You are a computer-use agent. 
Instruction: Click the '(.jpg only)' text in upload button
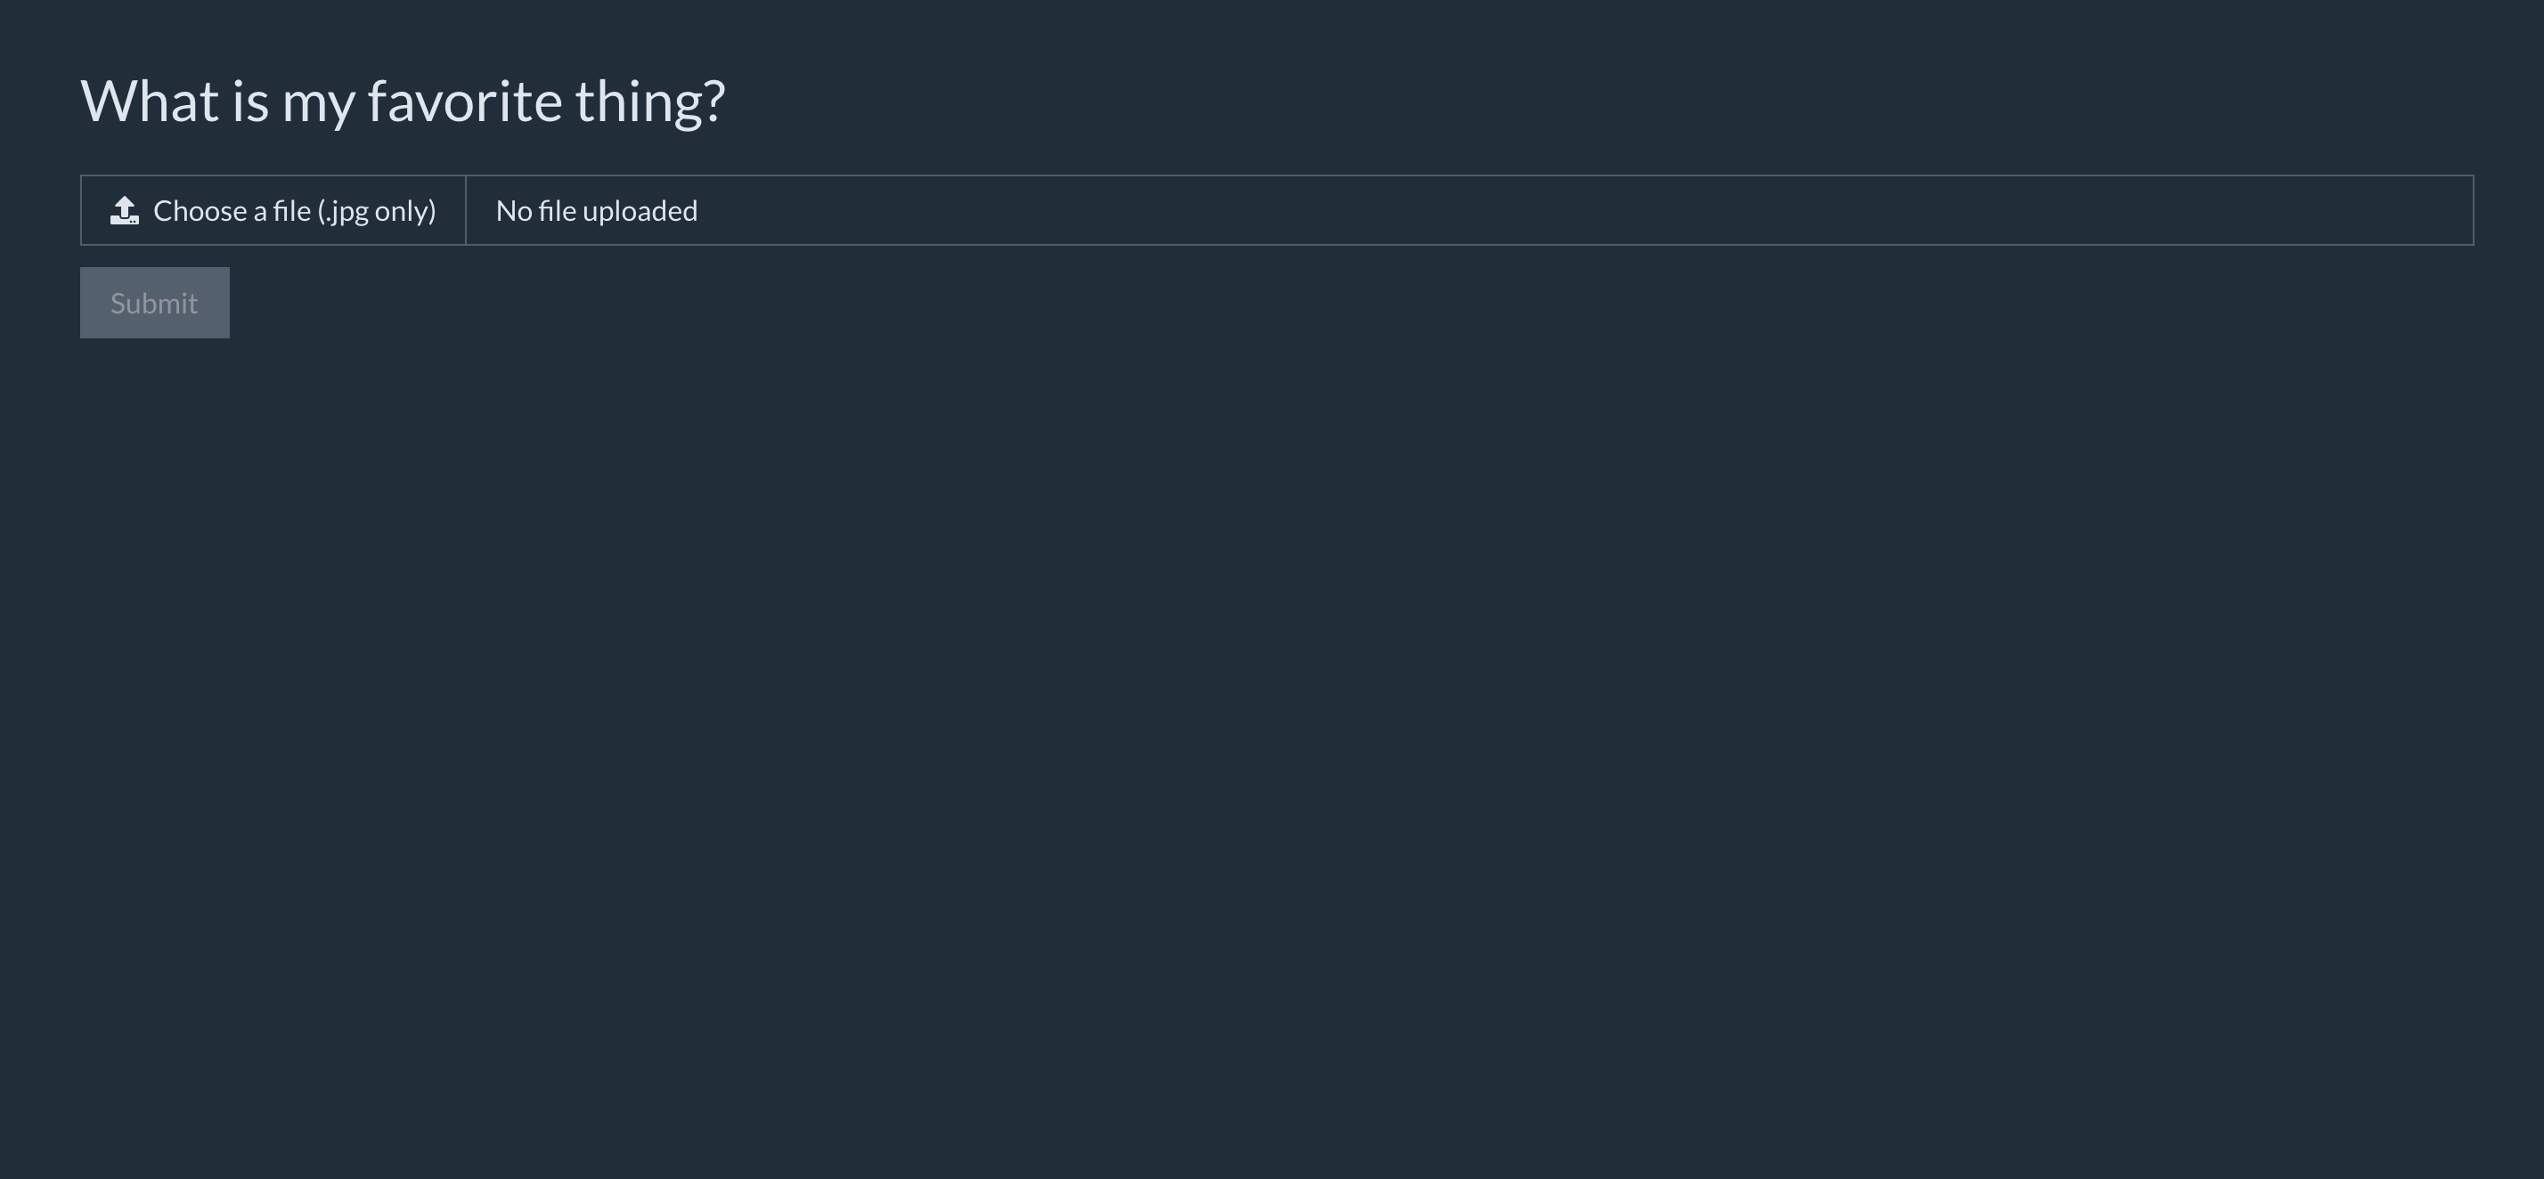point(376,211)
